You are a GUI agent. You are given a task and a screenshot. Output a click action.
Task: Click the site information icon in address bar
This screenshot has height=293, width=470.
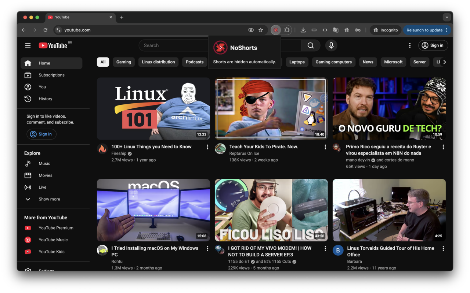click(x=58, y=30)
